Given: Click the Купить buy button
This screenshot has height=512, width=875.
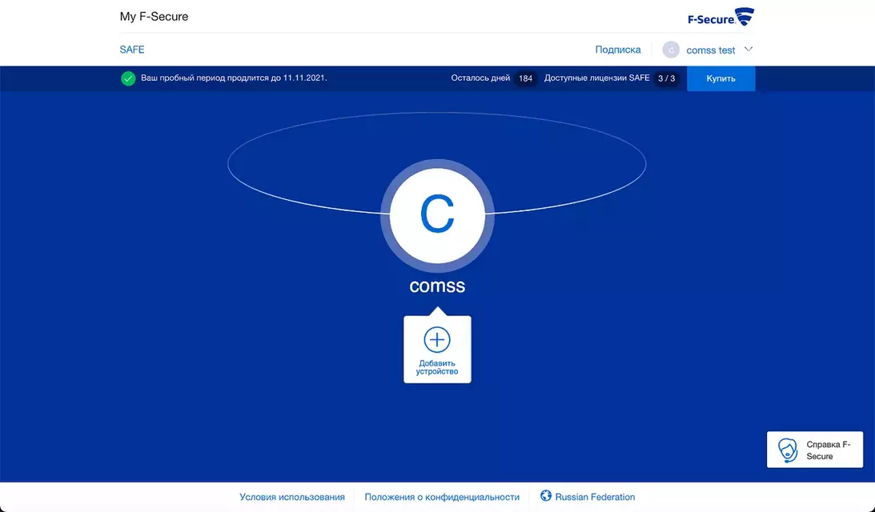Looking at the screenshot, I should click(720, 78).
